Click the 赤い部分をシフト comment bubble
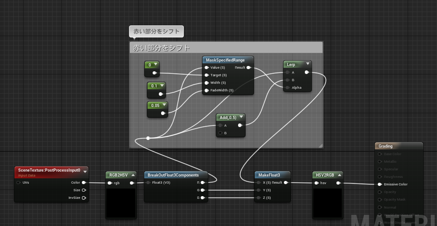The image size is (437, 226). tap(156, 32)
